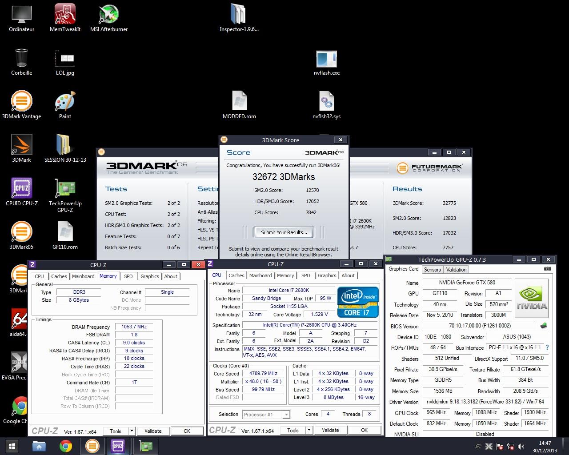
Task: Open the aida64 desktop shortcut
Action: click(18, 323)
